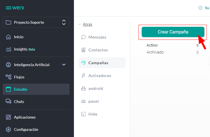Go to Inicio in the sidebar
Screen dimensions: 210x137
click(x=36, y=37)
